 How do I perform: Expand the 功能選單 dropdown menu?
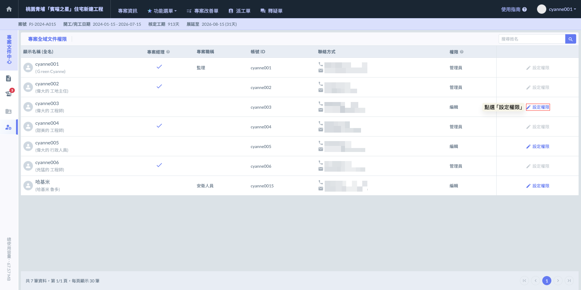(162, 11)
